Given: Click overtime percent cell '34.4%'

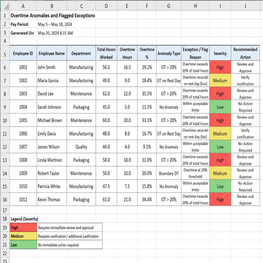Looking at the screenshot, I should coord(147,199).
